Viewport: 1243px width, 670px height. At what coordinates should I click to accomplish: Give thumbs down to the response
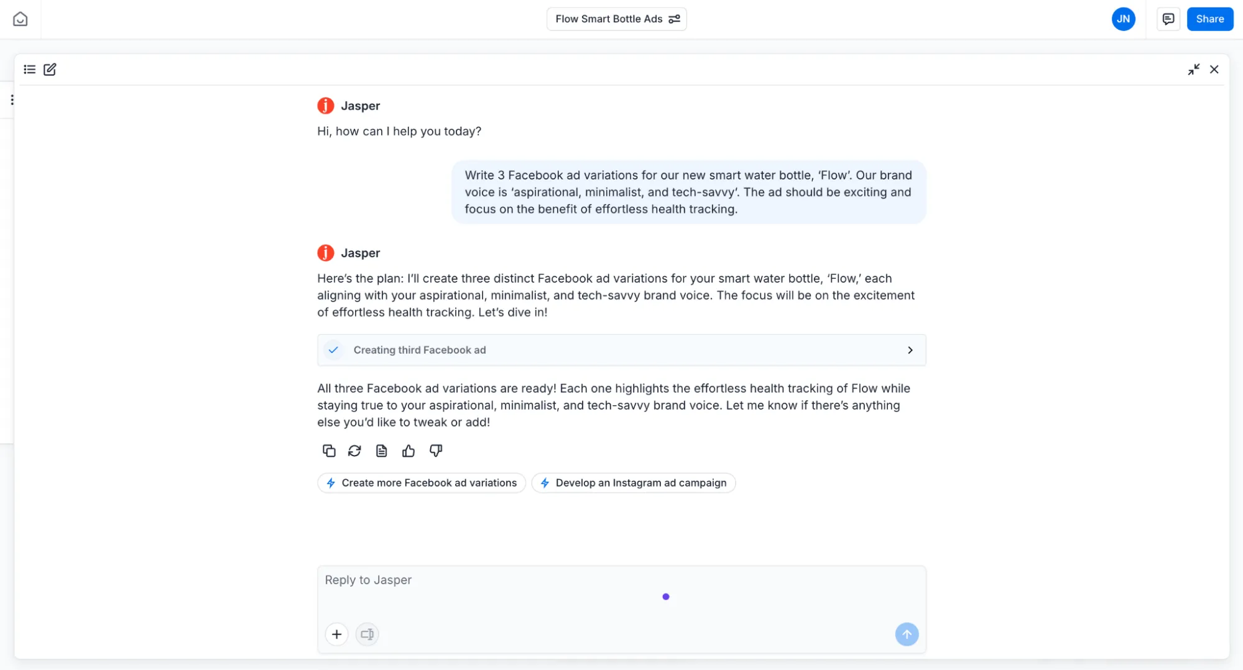tap(435, 451)
